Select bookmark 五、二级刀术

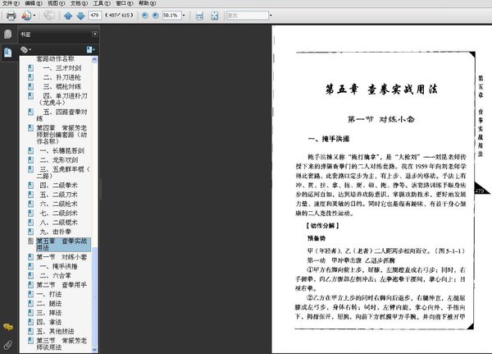[x=59, y=195]
